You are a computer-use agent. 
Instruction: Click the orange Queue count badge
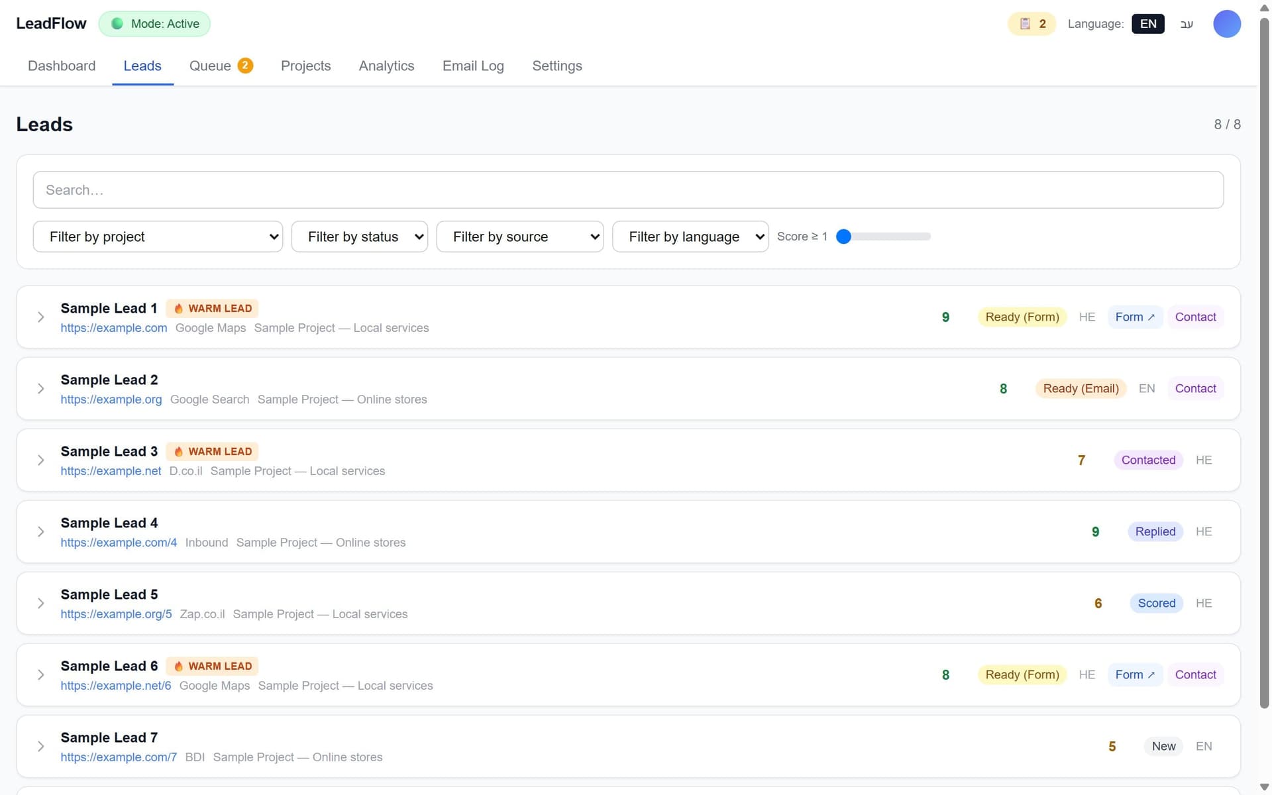[x=245, y=66]
